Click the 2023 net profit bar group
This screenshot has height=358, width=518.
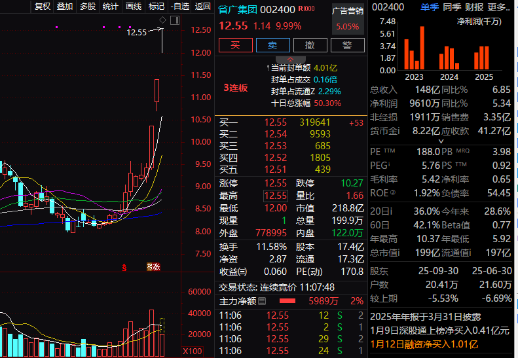(x=415, y=48)
